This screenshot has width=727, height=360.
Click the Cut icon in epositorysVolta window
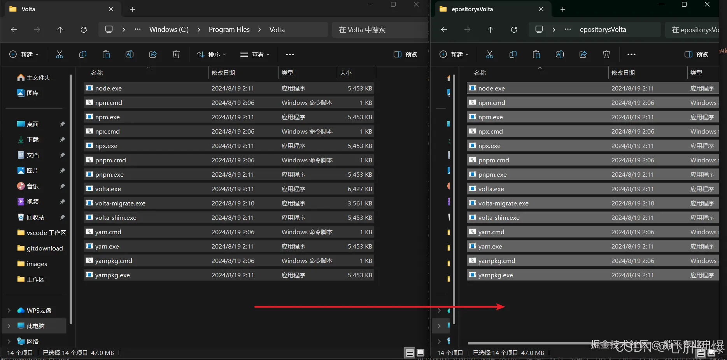(x=490, y=54)
